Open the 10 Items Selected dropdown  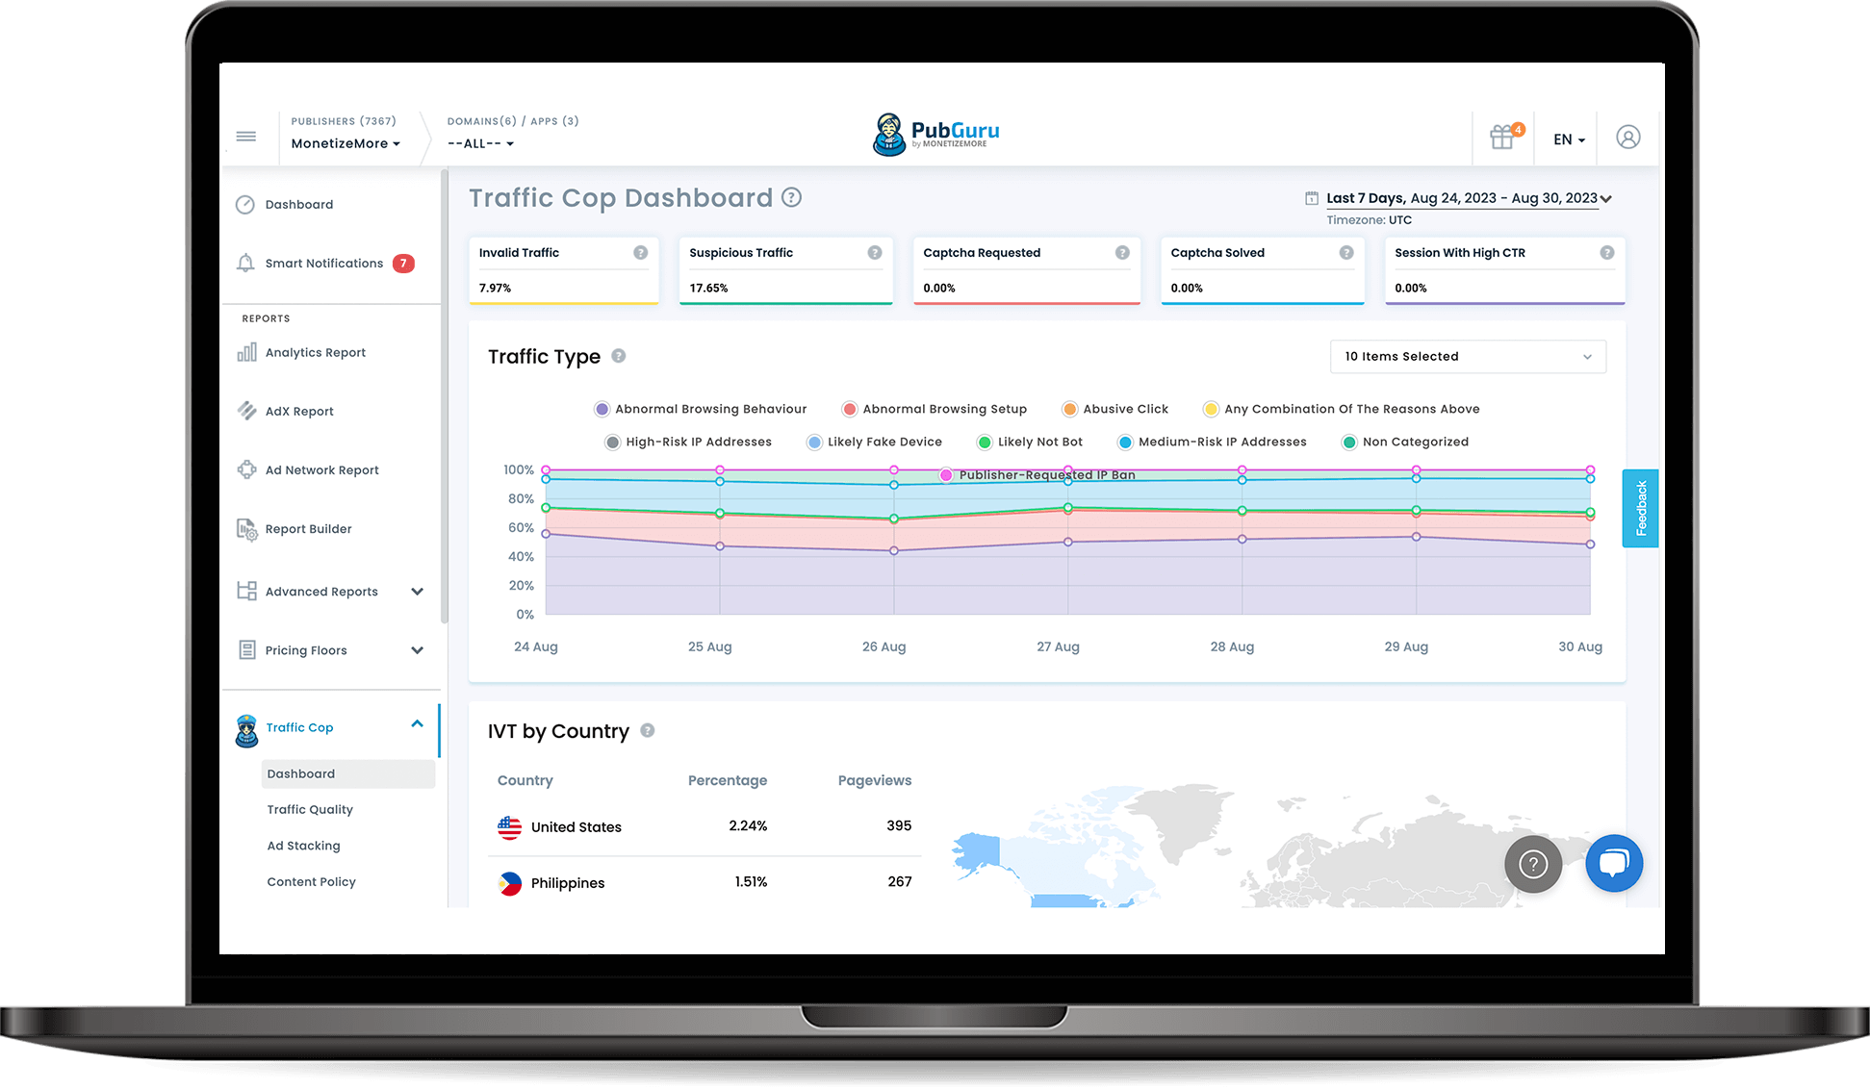(x=1468, y=356)
